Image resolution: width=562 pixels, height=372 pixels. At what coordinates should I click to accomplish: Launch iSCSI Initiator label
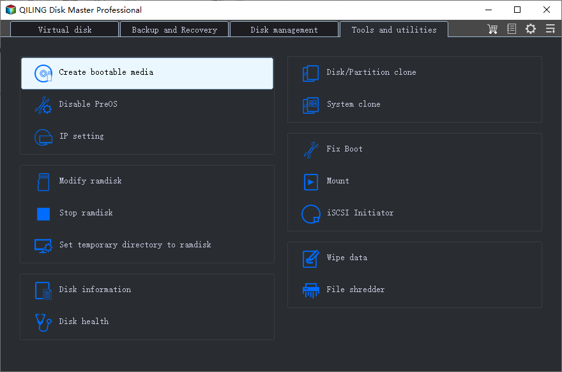(360, 213)
